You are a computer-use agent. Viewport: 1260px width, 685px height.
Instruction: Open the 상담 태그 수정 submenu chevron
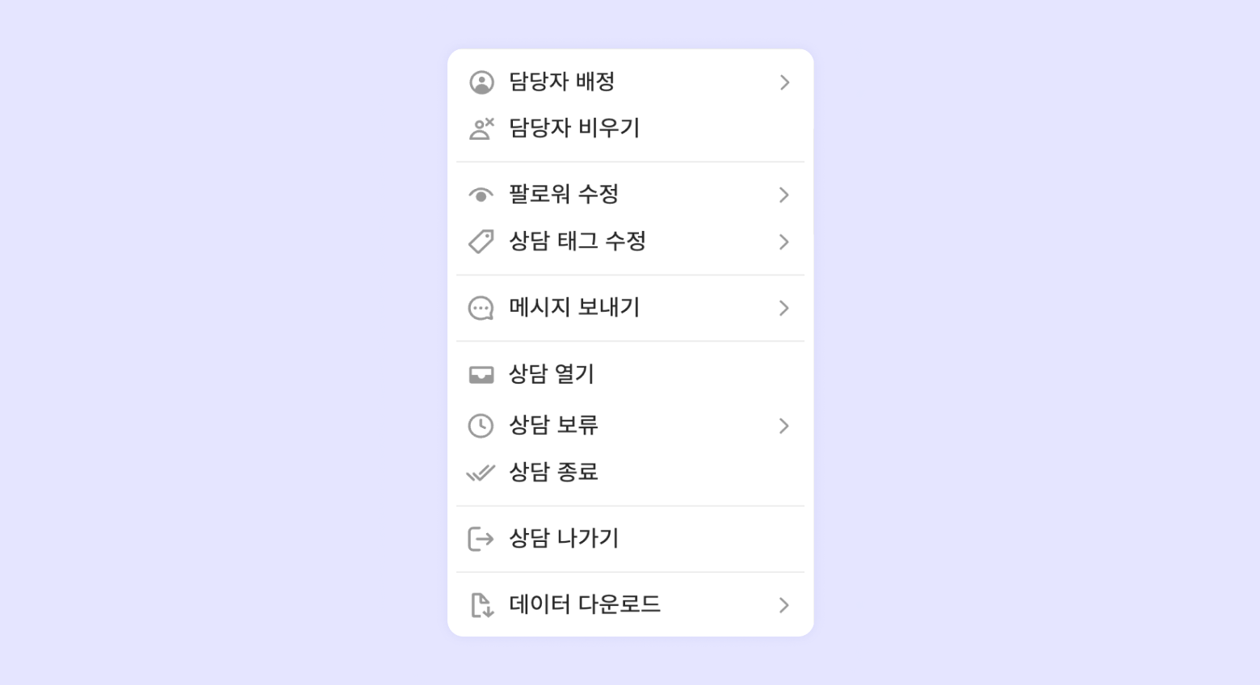(783, 242)
